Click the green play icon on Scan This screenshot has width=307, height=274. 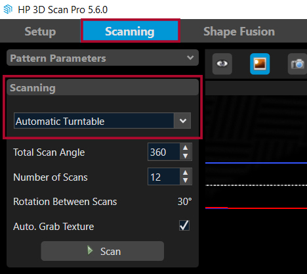coord(90,250)
